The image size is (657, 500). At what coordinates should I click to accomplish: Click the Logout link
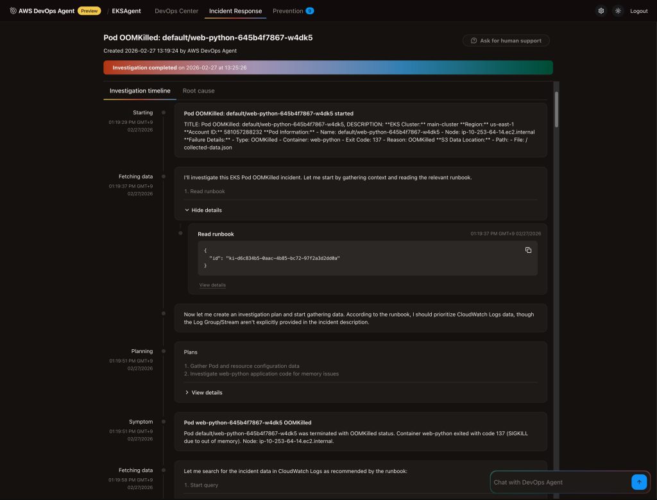[x=638, y=11]
